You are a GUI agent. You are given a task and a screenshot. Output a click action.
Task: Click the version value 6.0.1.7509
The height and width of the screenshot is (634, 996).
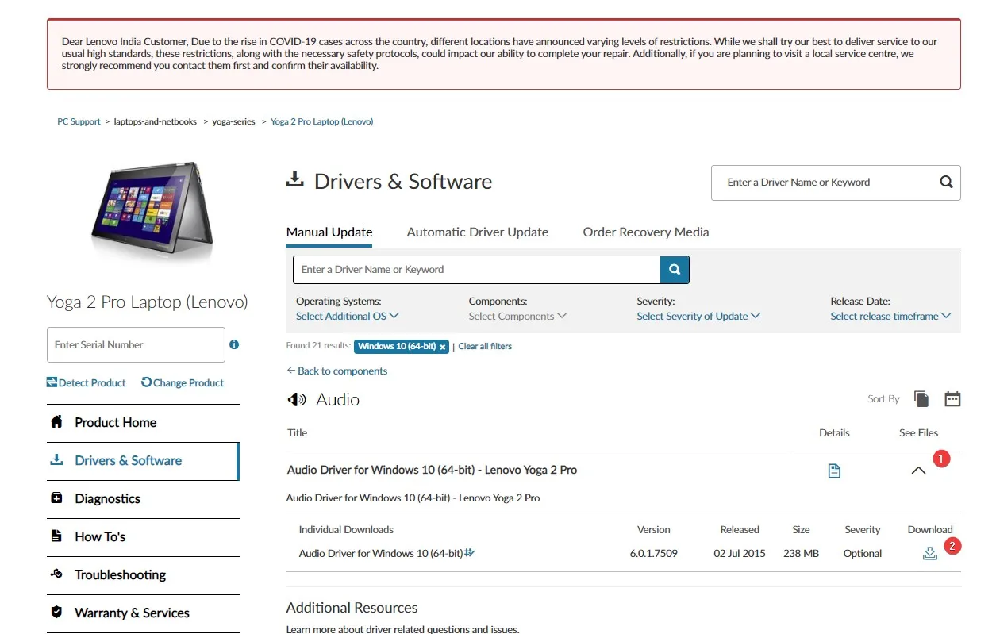pyautogui.click(x=654, y=553)
